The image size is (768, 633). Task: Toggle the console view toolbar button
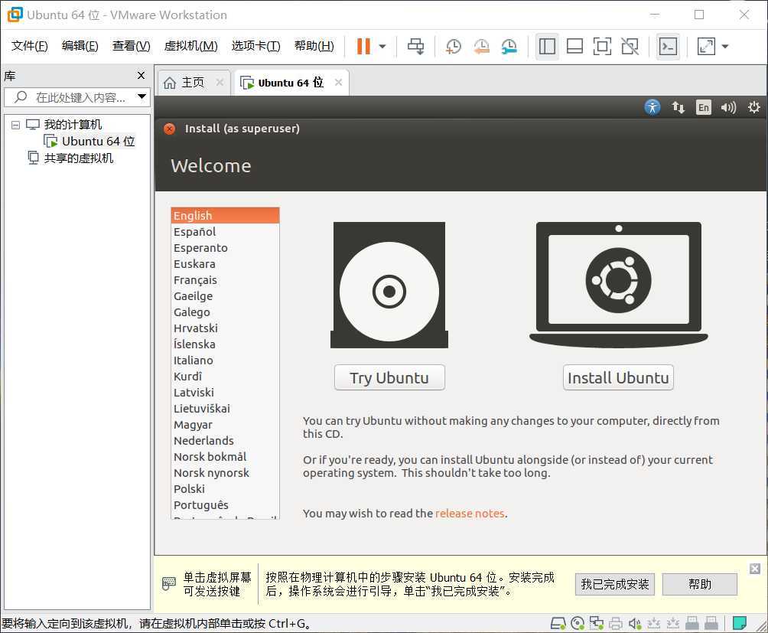coord(668,47)
